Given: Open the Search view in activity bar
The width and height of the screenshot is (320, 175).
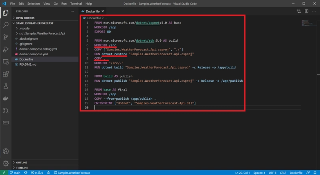Looking at the screenshot, I should click(x=6, y=25).
